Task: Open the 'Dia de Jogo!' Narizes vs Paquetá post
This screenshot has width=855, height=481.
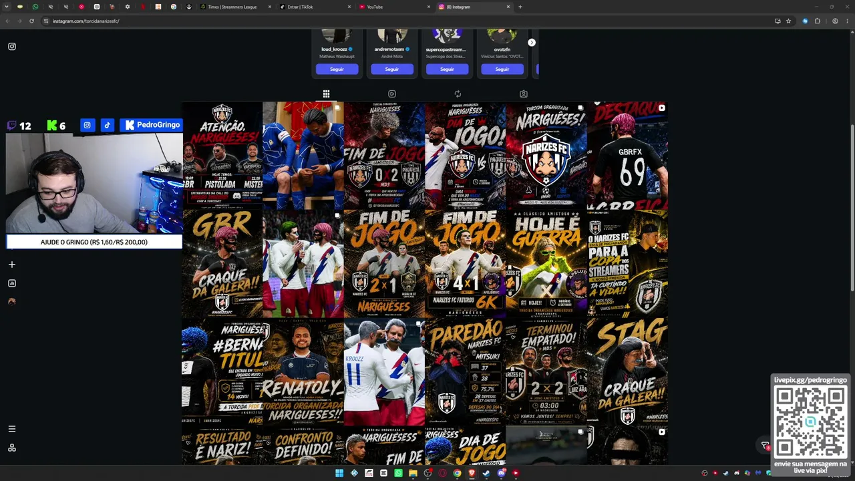Action: [465, 156]
